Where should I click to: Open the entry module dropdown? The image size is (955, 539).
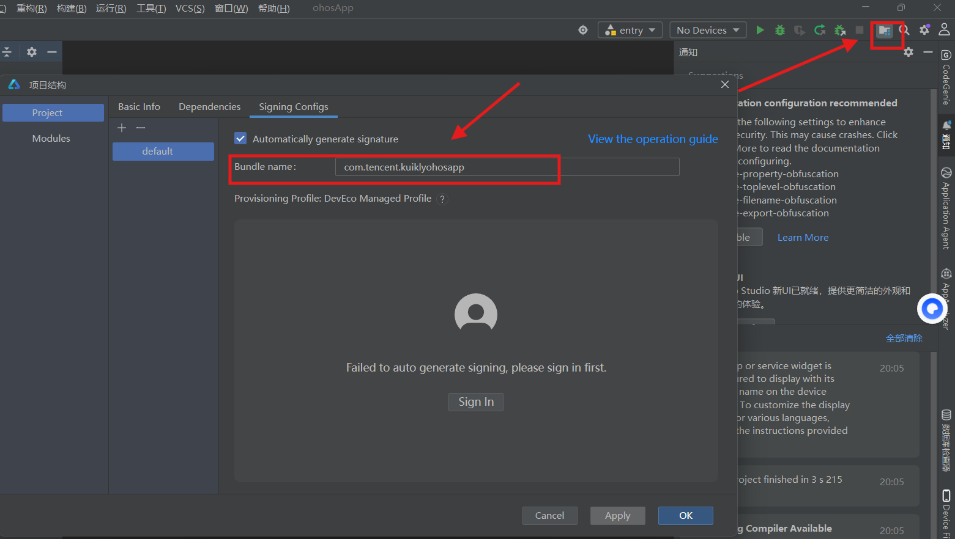[x=630, y=30]
